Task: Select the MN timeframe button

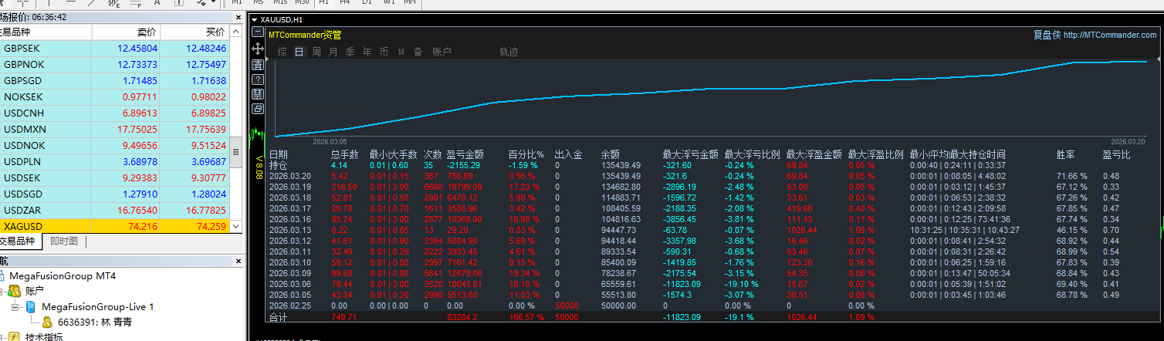Action: click(410, 2)
